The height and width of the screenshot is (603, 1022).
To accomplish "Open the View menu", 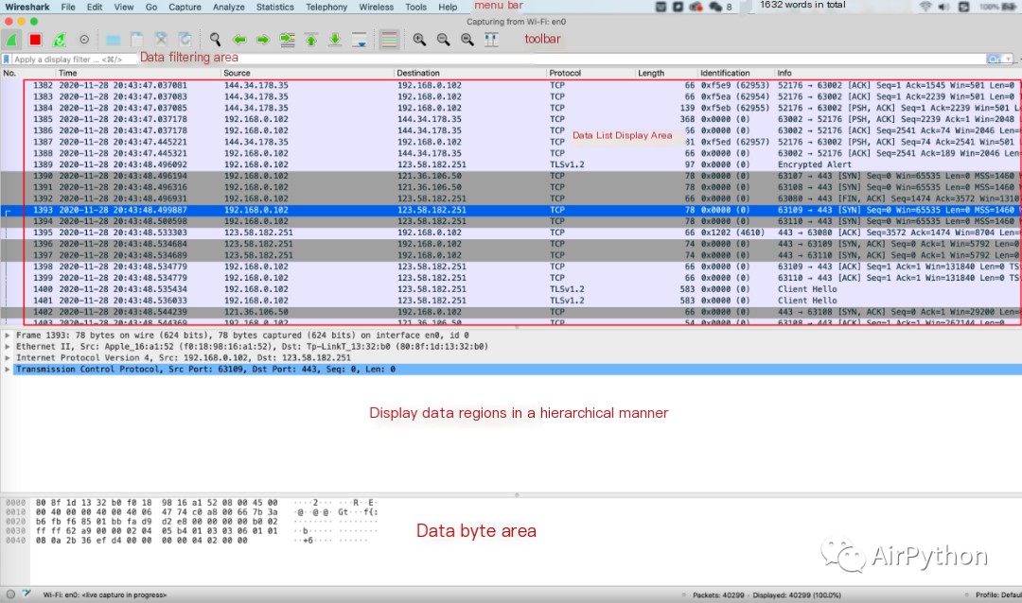I will tap(124, 7).
